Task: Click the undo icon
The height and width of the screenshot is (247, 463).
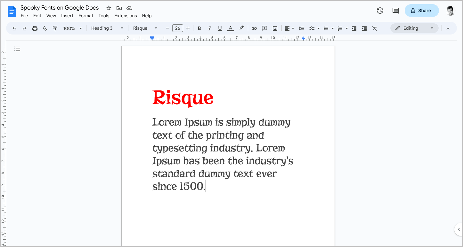Action: (14, 28)
